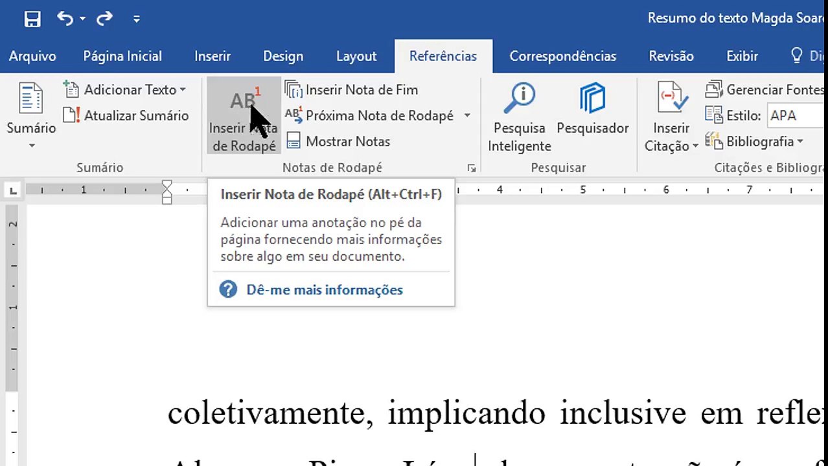Click the lightbulb Tell Me icon
Screen dimensions: 828x466
coord(797,56)
